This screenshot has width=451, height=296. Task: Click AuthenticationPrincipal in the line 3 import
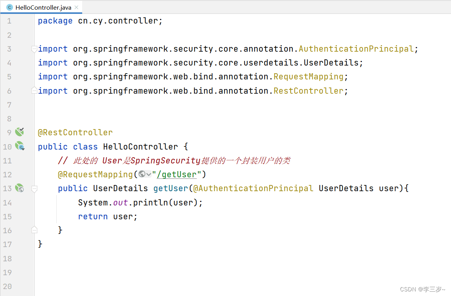click(x=356, y=49)
